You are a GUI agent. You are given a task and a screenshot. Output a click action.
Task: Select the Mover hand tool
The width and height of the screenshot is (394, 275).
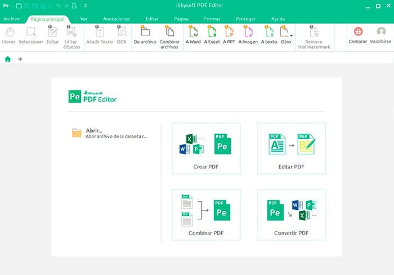pyautogui.click(x=9, y=35)
